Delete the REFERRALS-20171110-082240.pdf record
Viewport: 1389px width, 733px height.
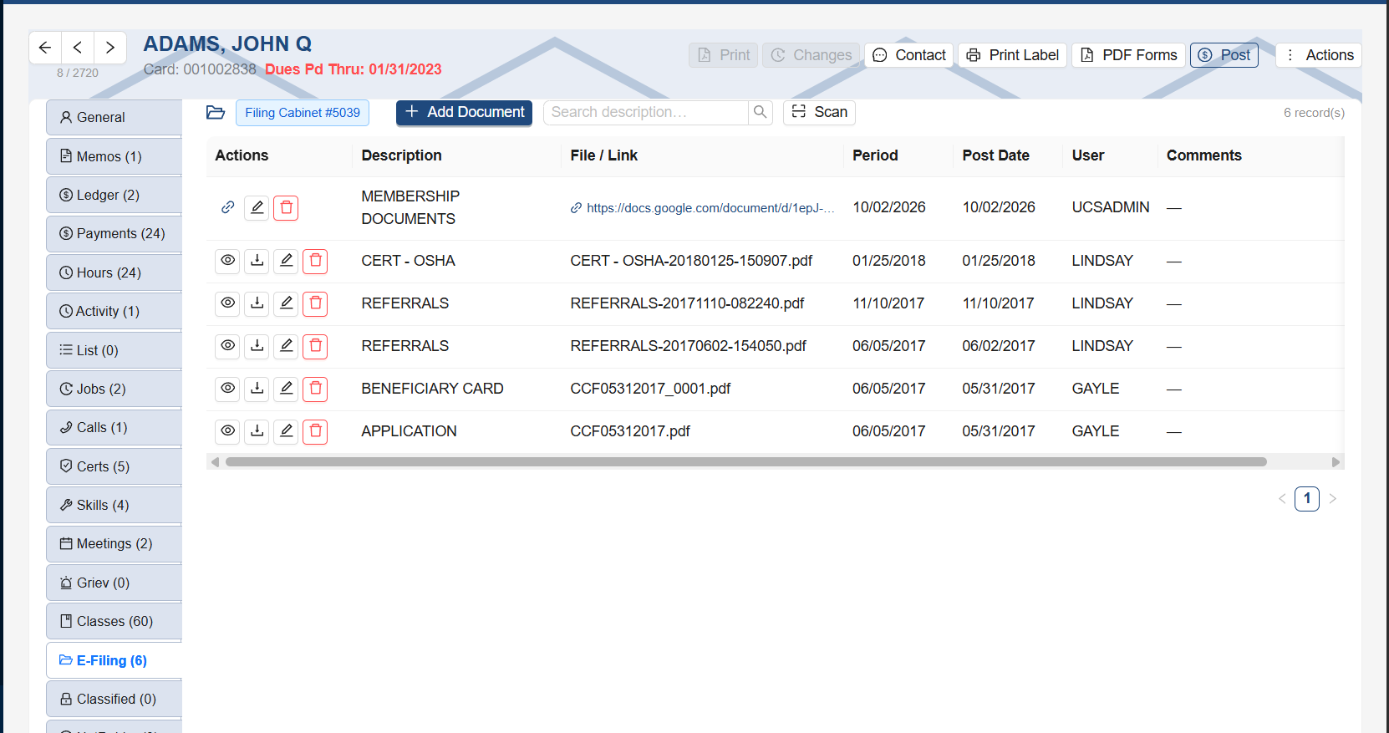(x=316, y=303)
